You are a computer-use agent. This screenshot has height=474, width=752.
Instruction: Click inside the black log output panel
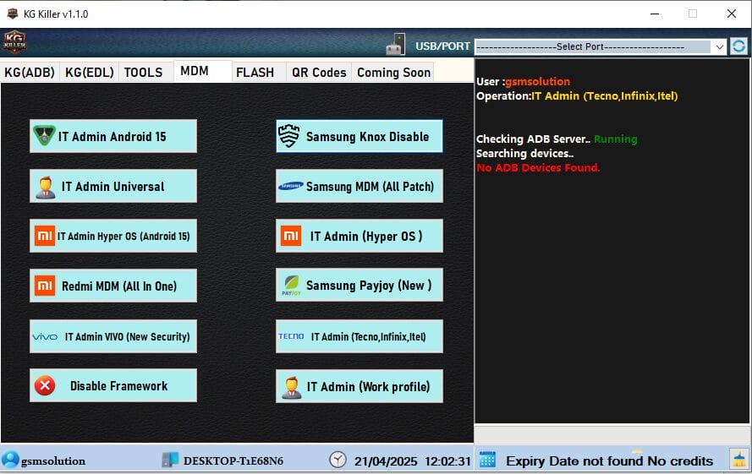pos(612,296)
